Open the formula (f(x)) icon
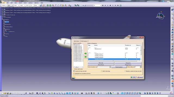174x97 pixels. tap(30, 93)
